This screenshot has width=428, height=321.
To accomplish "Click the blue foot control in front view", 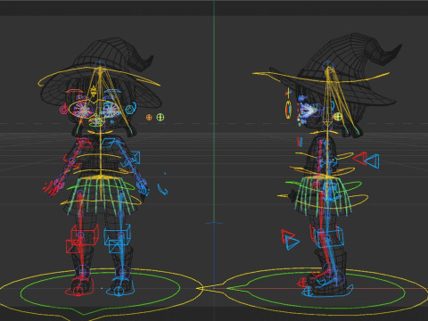I will click(120, 288).
